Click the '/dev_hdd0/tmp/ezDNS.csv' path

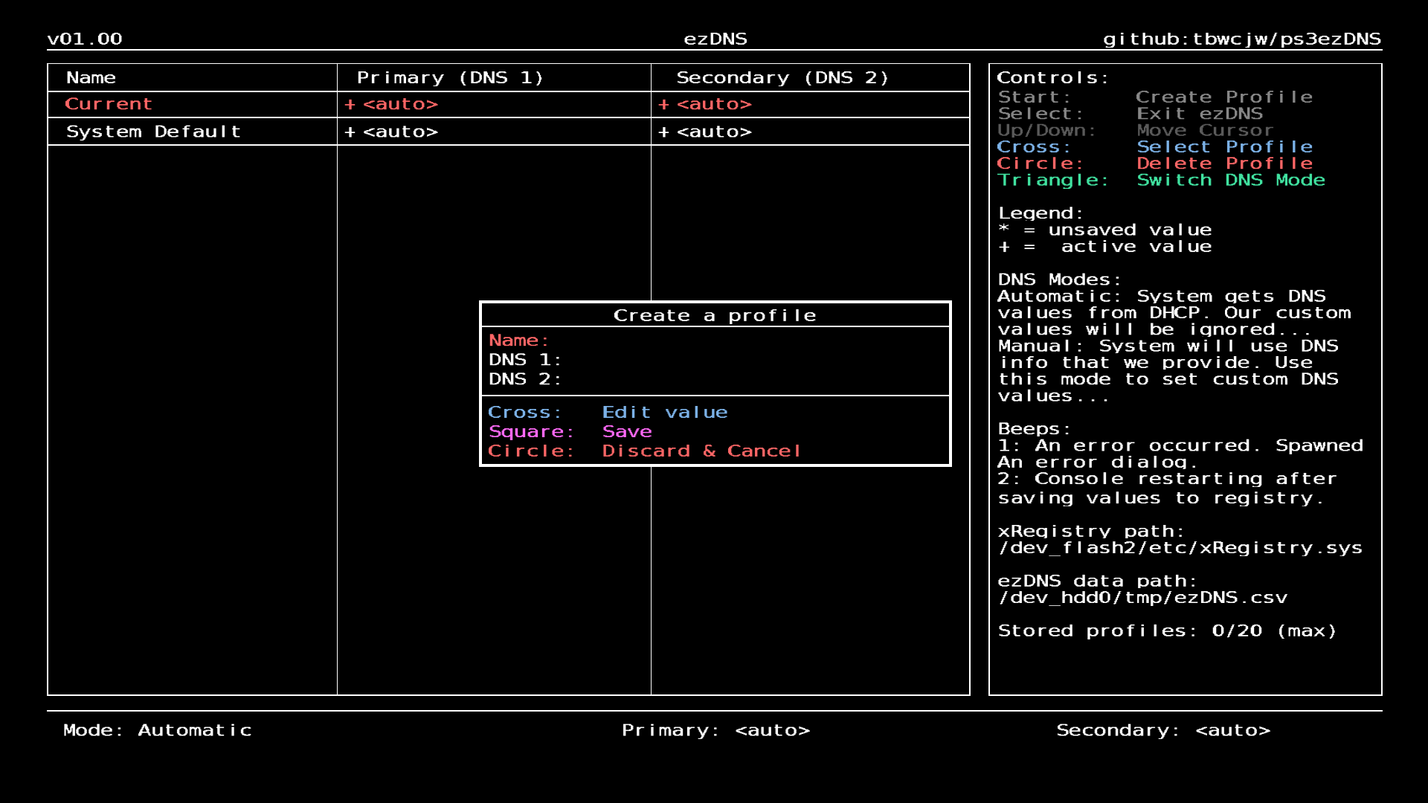point(1142,598)
